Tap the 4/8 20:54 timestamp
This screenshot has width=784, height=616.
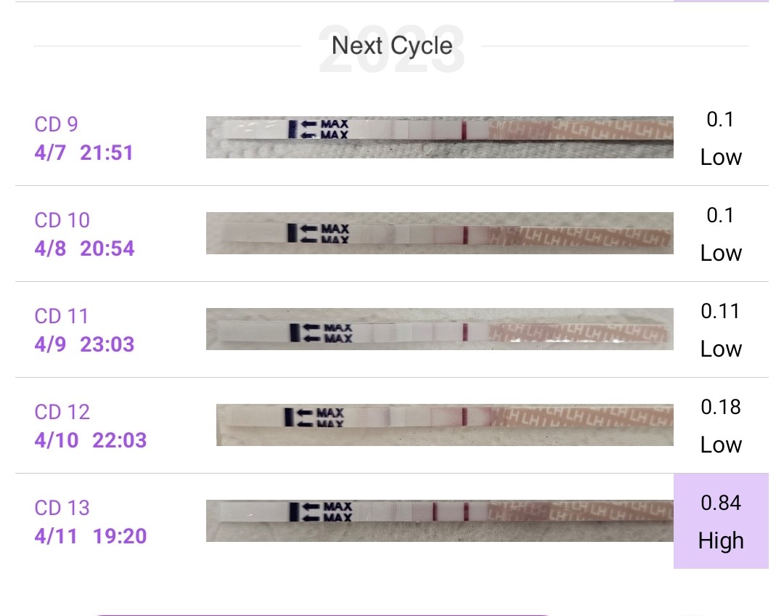tap(84, 248)
